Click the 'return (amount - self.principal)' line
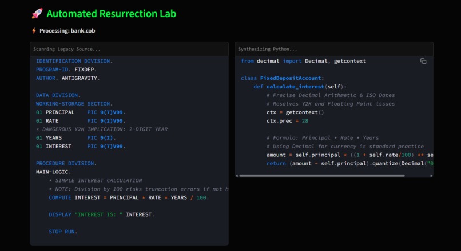 click(x=350, y=163)
